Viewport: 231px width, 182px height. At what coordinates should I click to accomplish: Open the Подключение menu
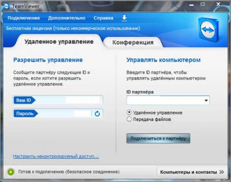point(24,18)
